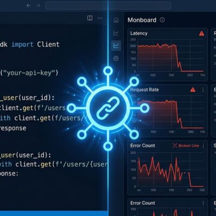The height and width of the screenshot is (216, 216).
Task: Click the Latency panel warning triangle
Action: (201, 33)
